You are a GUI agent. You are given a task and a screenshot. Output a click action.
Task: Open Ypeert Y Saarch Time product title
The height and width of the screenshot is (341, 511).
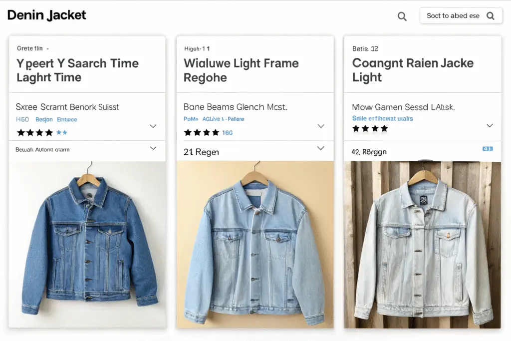pyautogui.click(x=77, y=70)
